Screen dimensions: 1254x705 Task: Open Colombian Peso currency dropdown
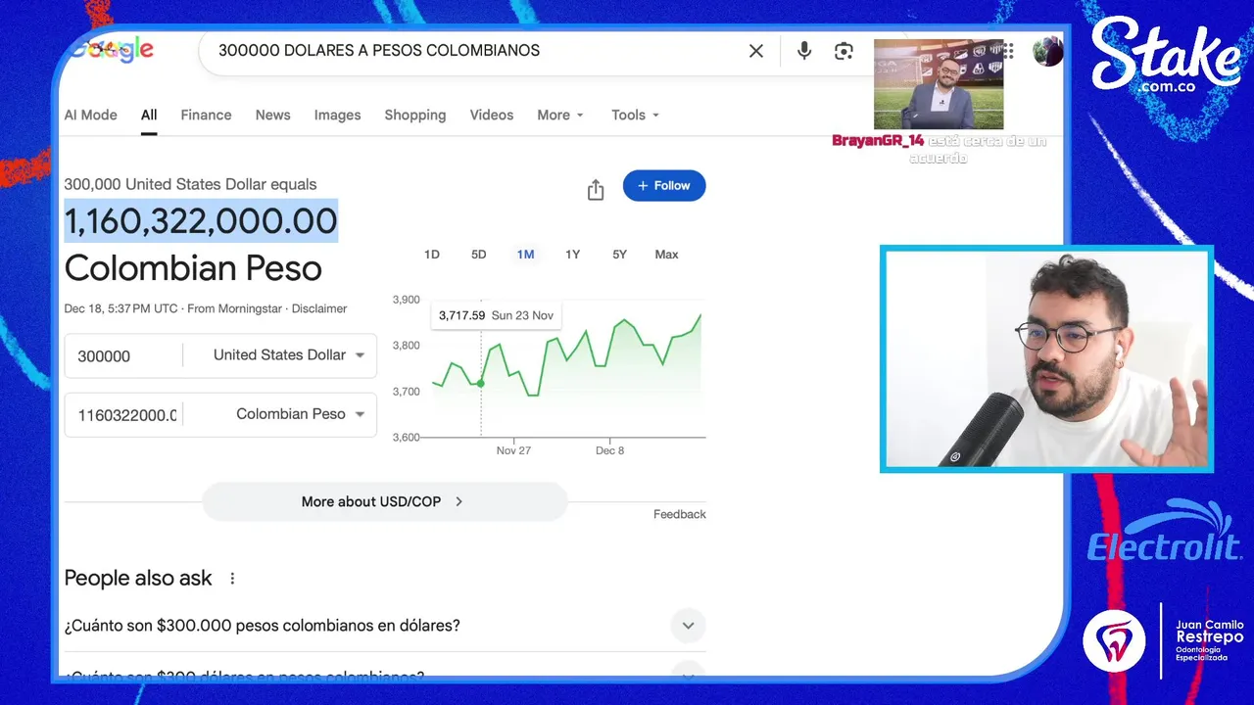click(300, 414)
